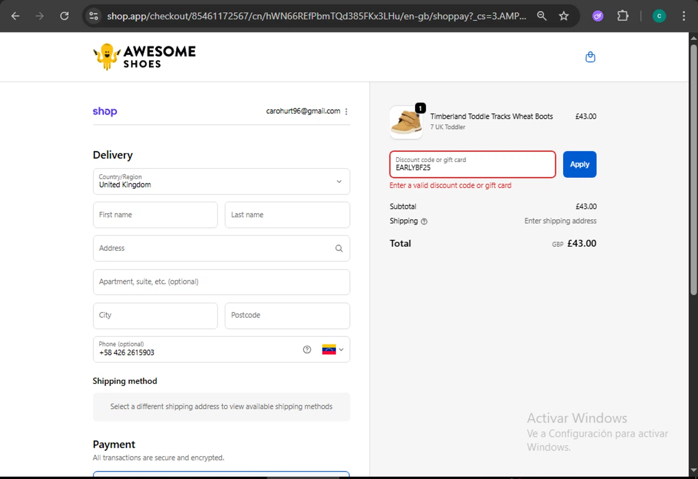Click the Shipping method heading
The image size is (698, 479).
(x=125, y=381)
